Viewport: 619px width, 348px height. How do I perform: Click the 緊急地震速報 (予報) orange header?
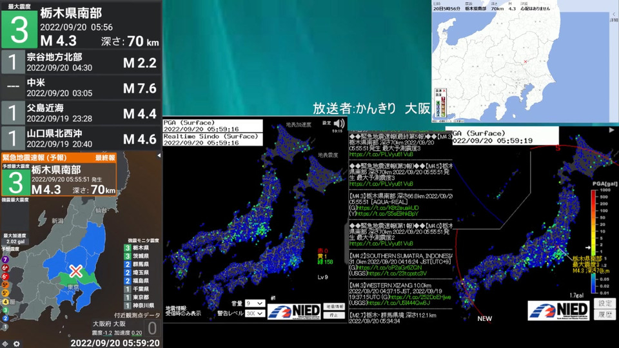[34, 157]
